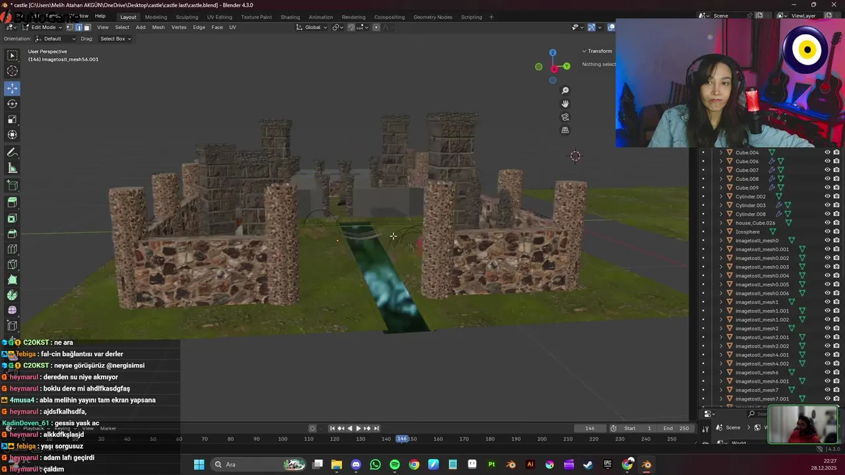
Task: Switch to face select mode
Action: tap(87, 27)
